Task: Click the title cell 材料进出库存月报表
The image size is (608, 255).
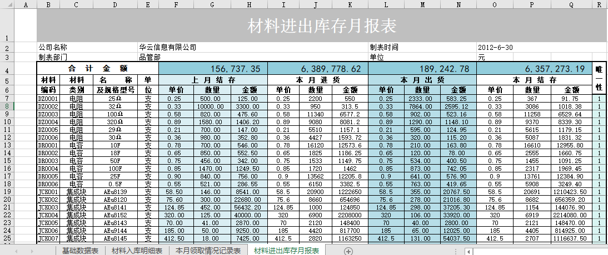Action: [x=321, y=26]
